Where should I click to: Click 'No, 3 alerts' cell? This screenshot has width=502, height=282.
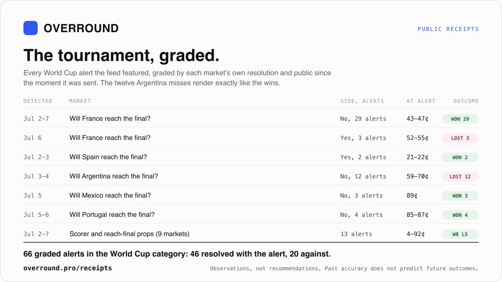361,196
